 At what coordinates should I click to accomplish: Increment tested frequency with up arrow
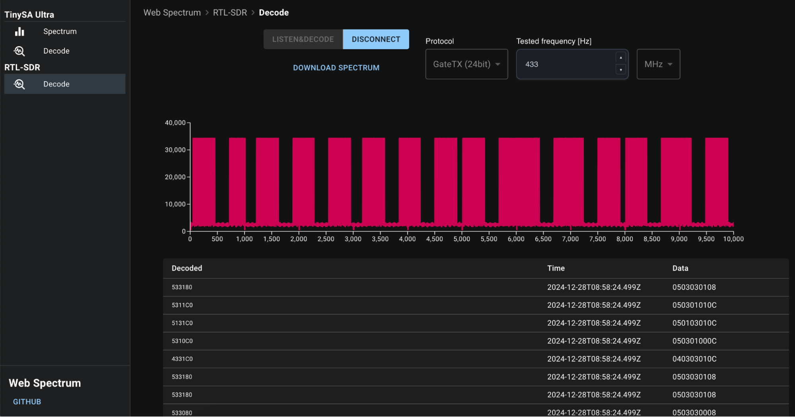pyautogui.click(x=621, y=58)
